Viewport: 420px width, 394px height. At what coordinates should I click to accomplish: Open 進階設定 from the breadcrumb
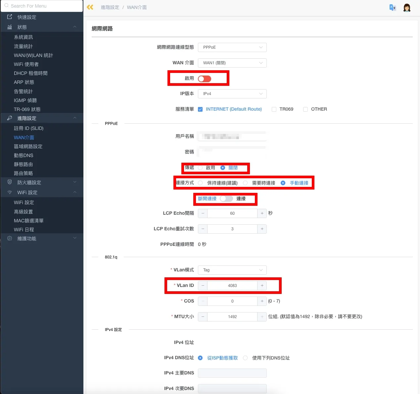110,7
